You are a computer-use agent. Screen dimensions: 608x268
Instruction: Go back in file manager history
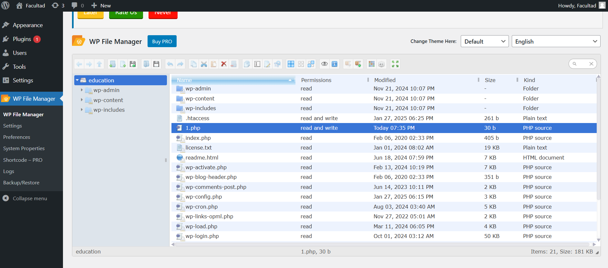(x=79, y=64)
